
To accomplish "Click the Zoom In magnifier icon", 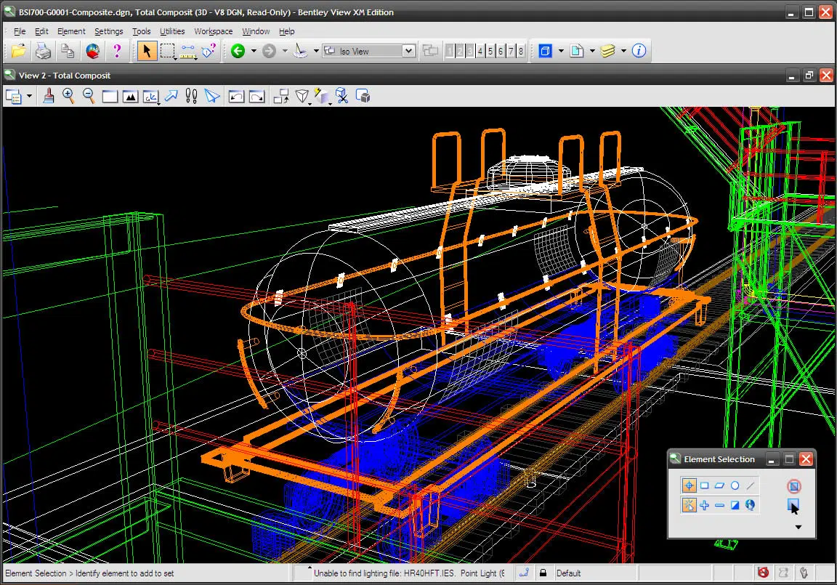I will click(68, 96).
